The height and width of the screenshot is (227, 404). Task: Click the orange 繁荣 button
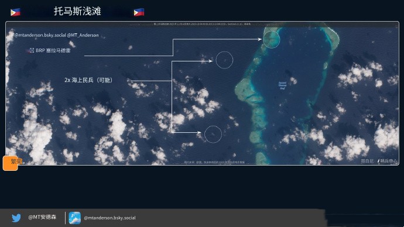click(11, 163)
